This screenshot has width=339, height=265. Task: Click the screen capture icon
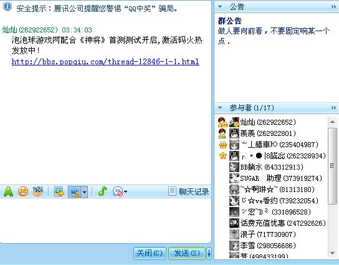[75, 191]
